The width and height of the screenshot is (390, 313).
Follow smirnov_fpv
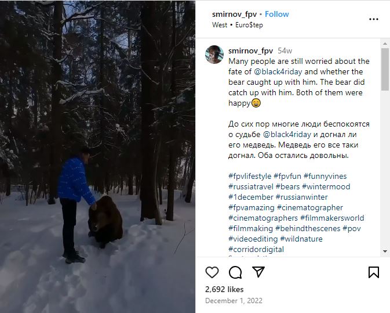click(277, 14)
